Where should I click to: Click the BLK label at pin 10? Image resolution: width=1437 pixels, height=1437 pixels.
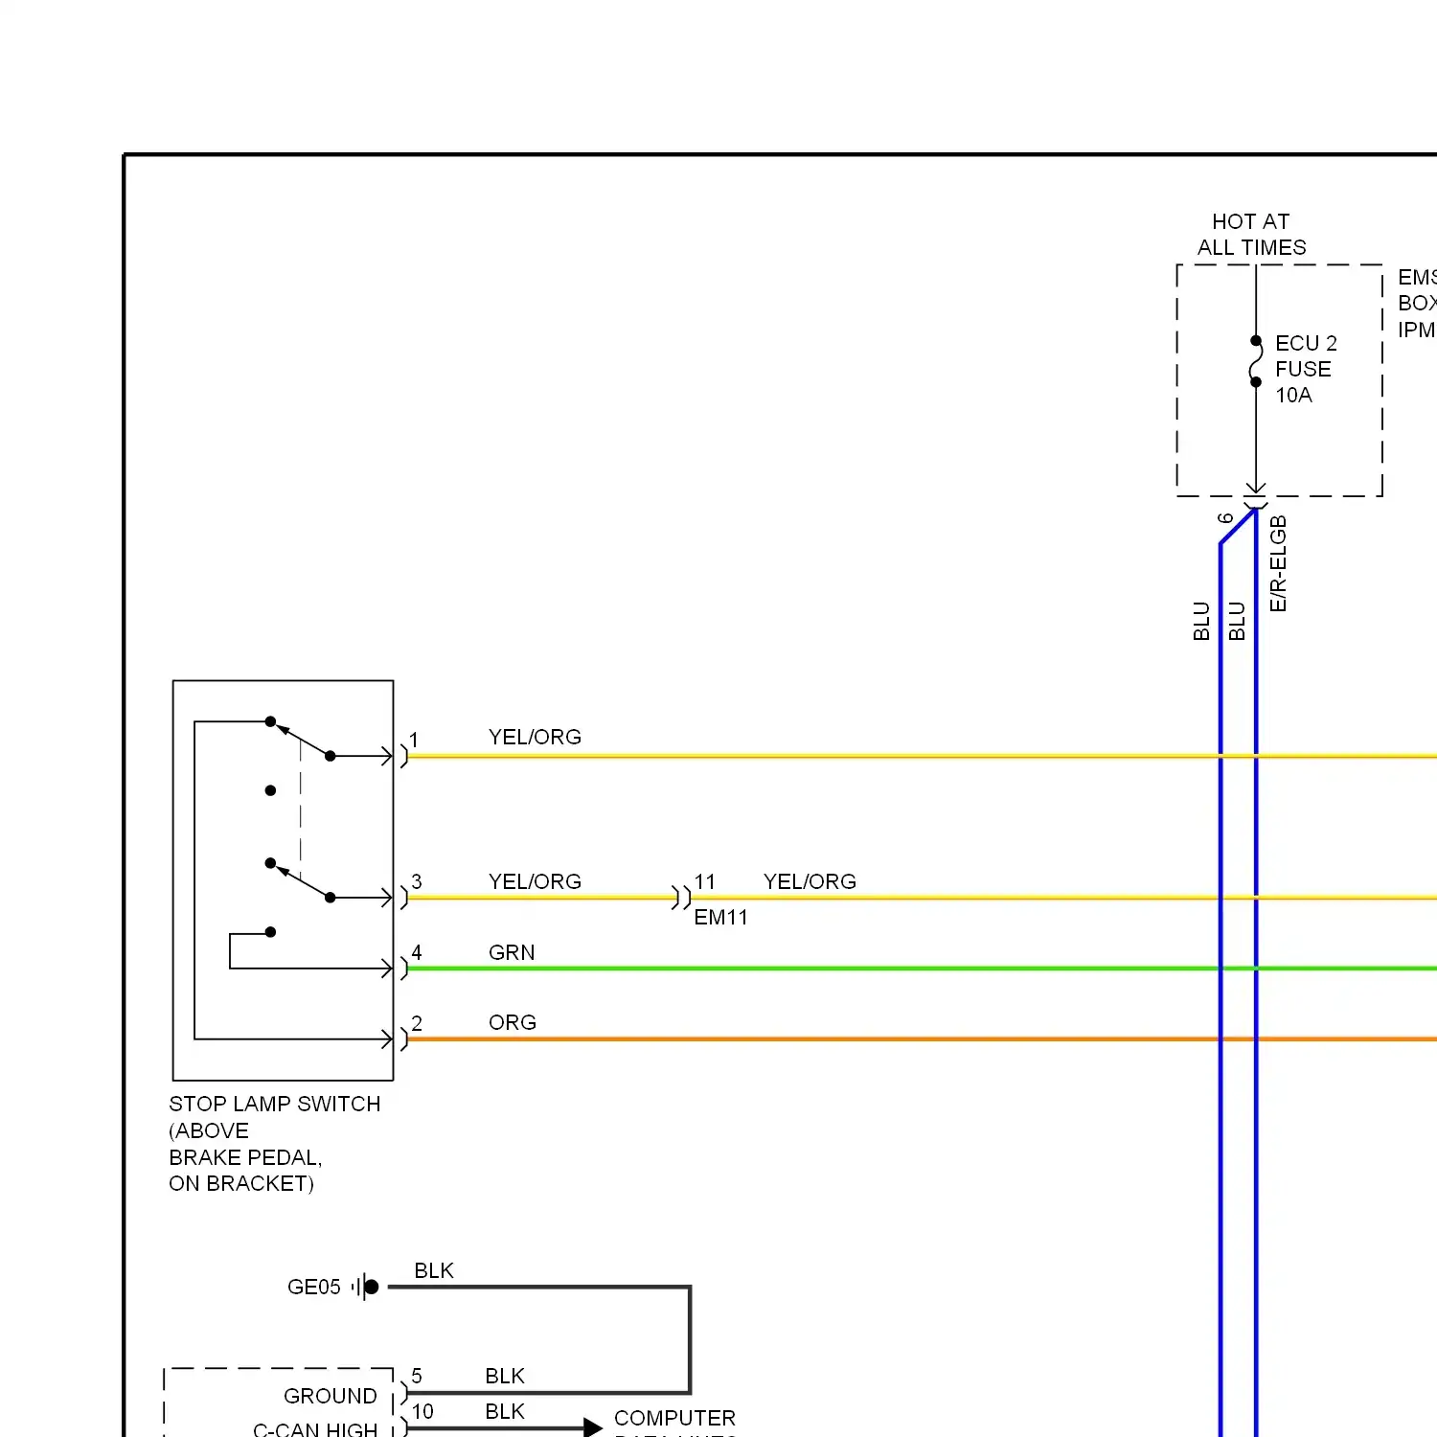(505, 1411)
